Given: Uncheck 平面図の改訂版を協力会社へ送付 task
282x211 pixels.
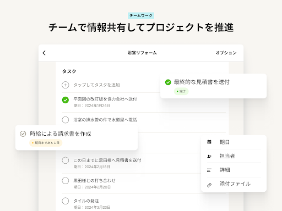Looking at the screenshot, I should (x=66, y=100).
